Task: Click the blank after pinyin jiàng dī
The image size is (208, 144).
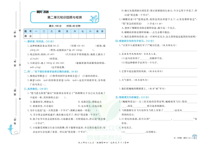Action: [45, 50]
